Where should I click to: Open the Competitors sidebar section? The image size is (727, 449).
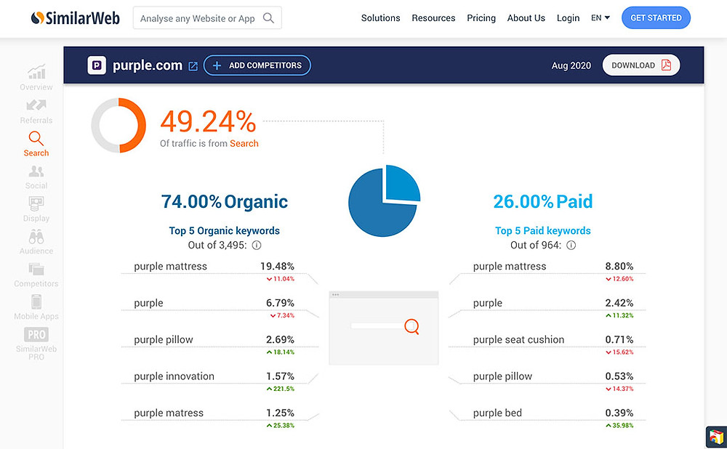pos(36,275)
